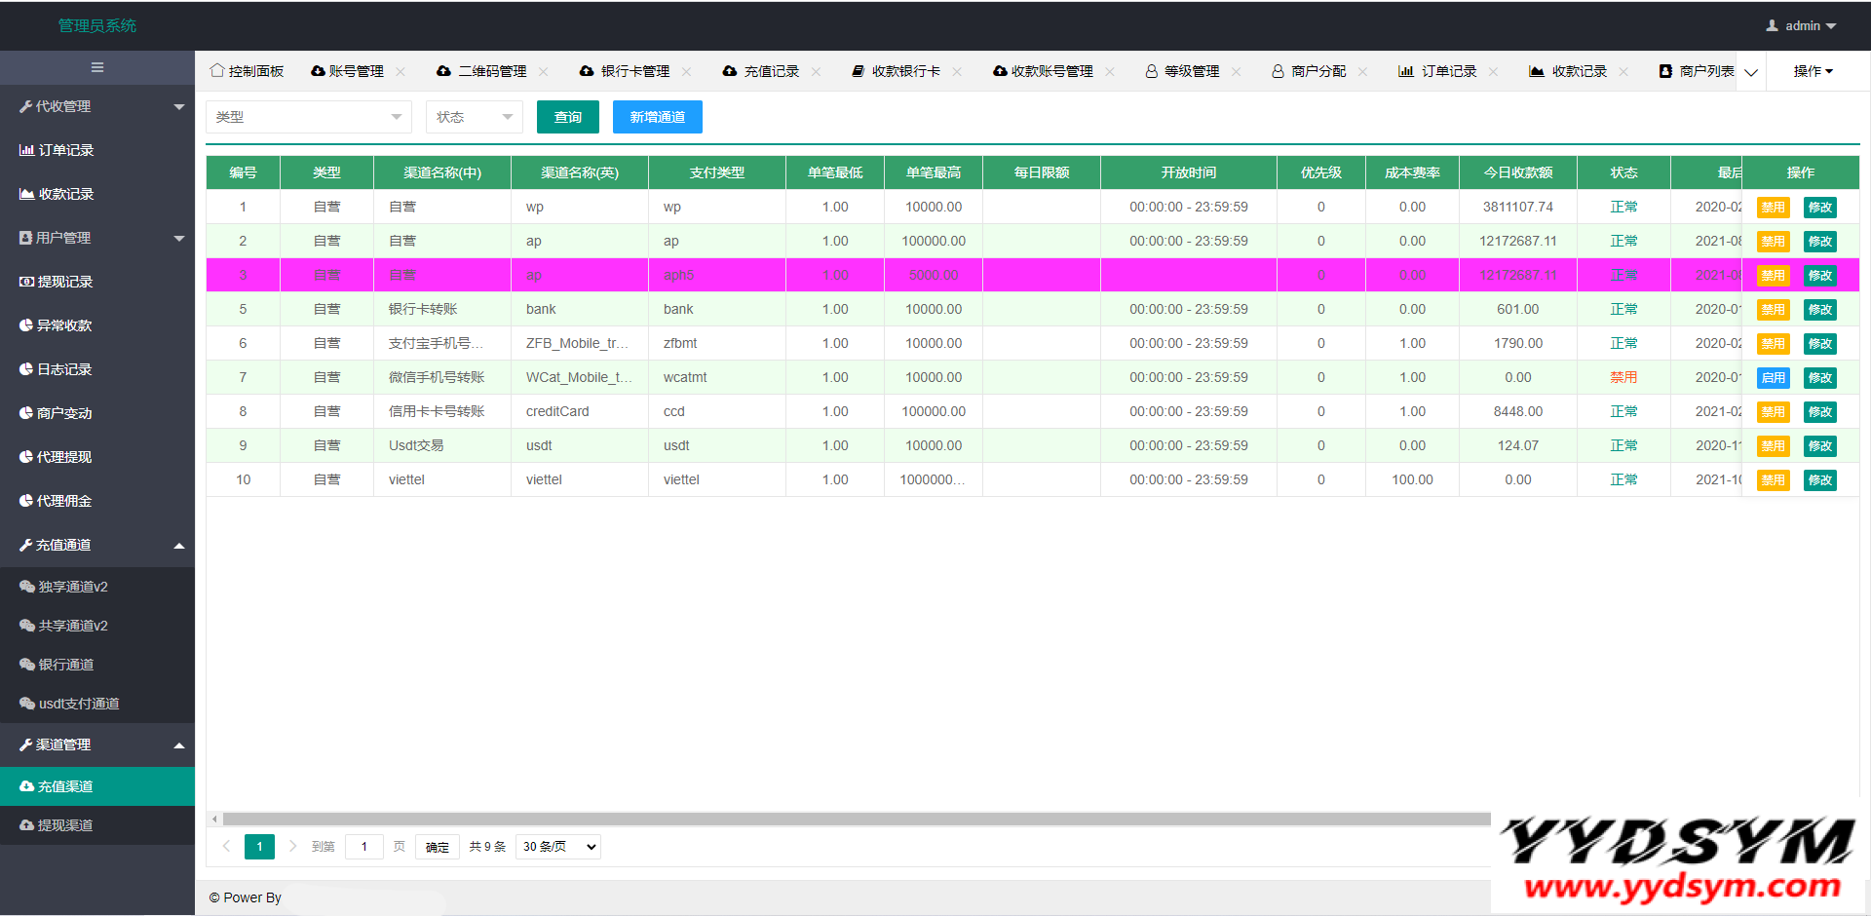The image size is (1871, 916).
Task: Open 提现记录 in the sidebar
Action: [x=64, y=282]
